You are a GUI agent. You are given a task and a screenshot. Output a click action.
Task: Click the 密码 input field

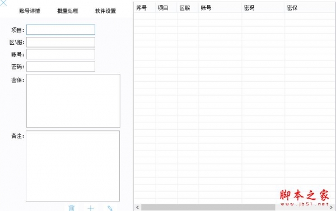click(60, 67)
